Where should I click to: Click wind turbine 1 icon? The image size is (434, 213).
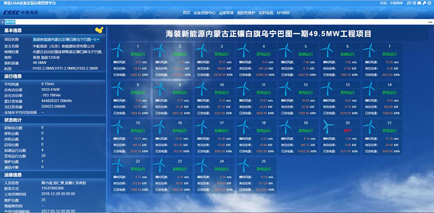(117, 50)
